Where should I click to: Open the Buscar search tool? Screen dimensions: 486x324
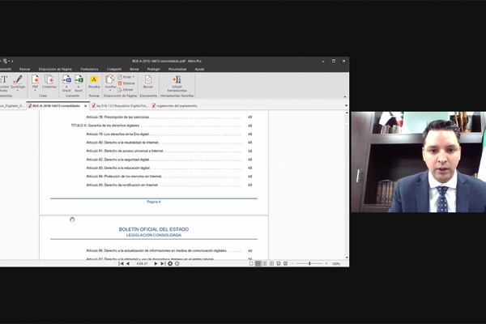tap(148, 82)
